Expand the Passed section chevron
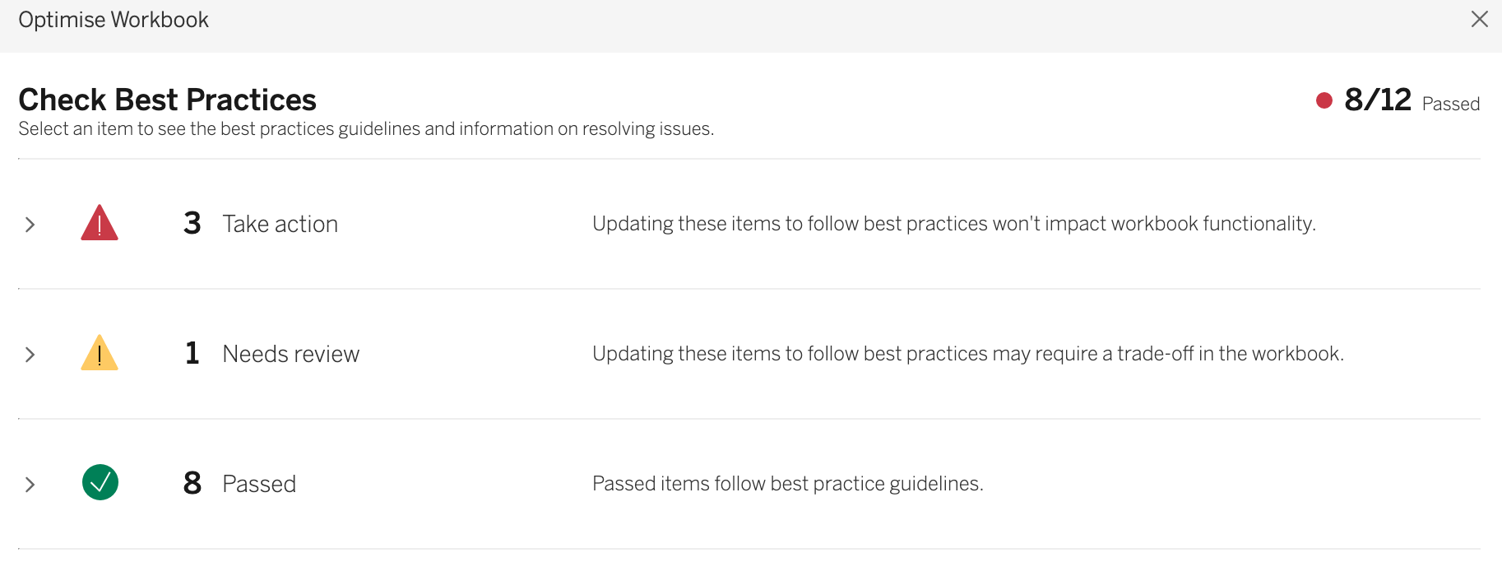1502x576 pixels. pyautogui.click(x=30, y=485)
